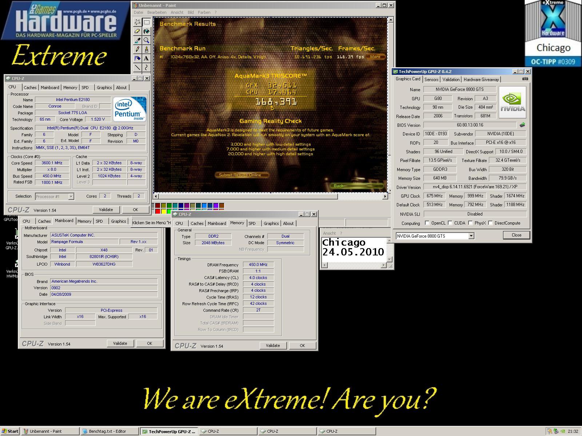Viewport: 582px width, 436px height.
Task: Click the More button beside fps result
Action: (375, 57)
